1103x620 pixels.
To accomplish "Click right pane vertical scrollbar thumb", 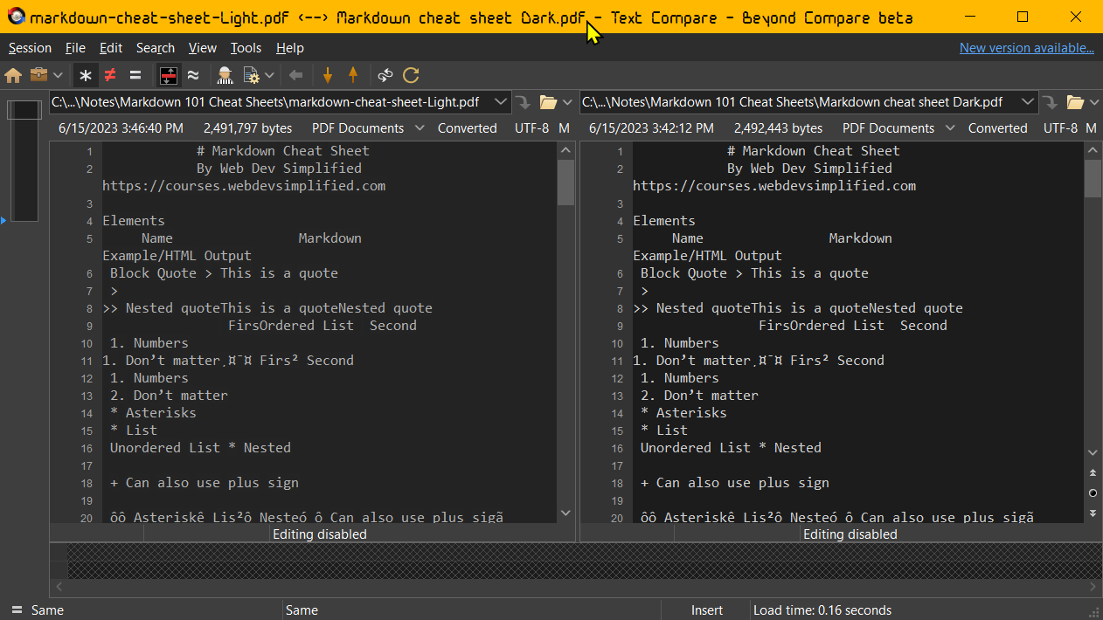I will [x=1093, y=179].
